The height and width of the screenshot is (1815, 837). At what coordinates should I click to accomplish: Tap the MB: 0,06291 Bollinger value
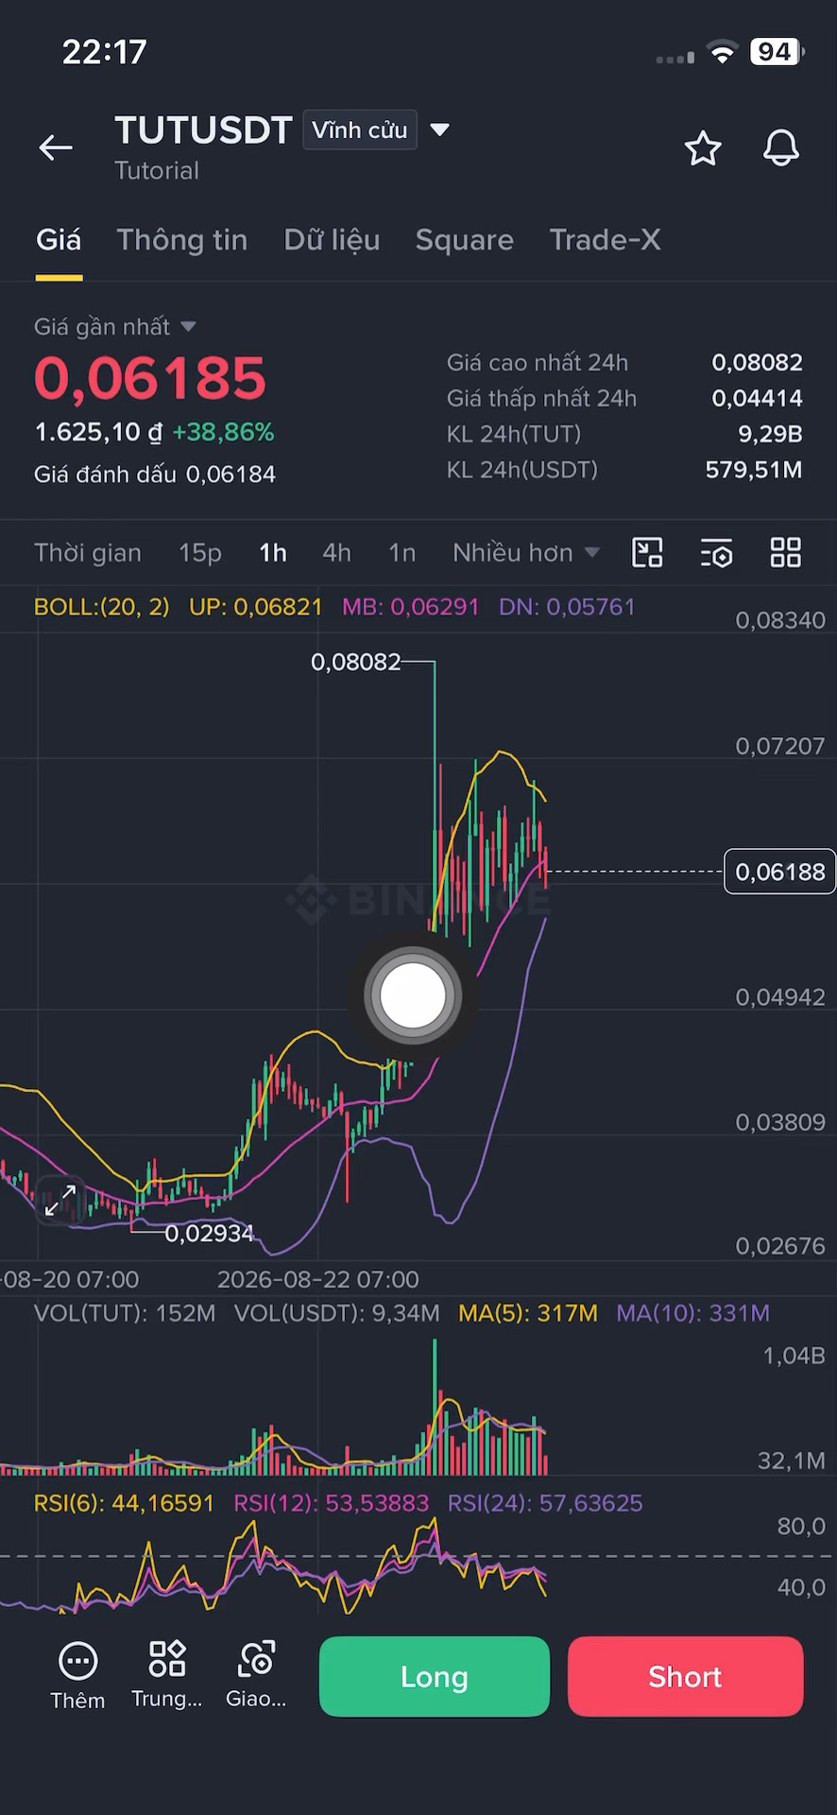click(x=411, y=607)
